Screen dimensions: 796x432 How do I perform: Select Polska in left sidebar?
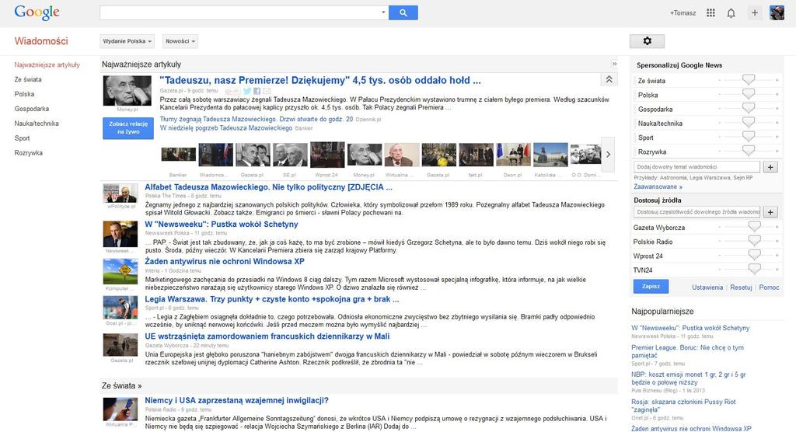tap(24, 95)
